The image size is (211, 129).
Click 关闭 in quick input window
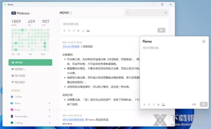194,104
